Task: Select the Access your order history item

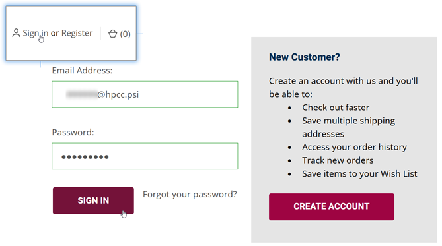Action: 354,147
